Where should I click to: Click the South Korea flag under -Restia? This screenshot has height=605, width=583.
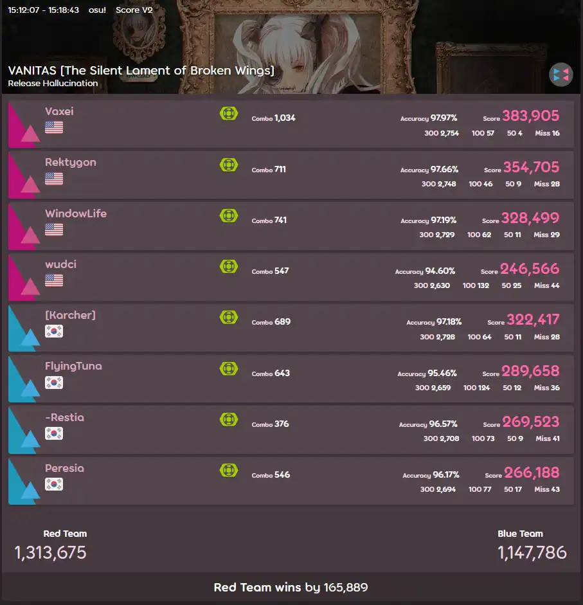(x=54, y=433)
